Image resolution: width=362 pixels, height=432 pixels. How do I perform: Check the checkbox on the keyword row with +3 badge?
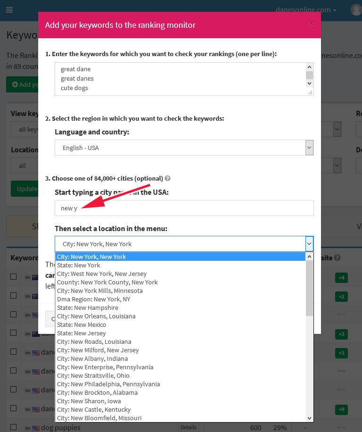tap(13, 334)
